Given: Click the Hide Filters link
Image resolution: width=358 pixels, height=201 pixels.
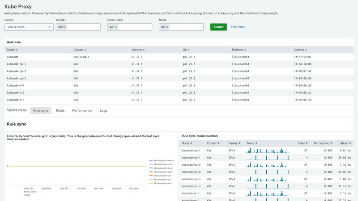Looking at the screenshot, I should tap(238, 27).
